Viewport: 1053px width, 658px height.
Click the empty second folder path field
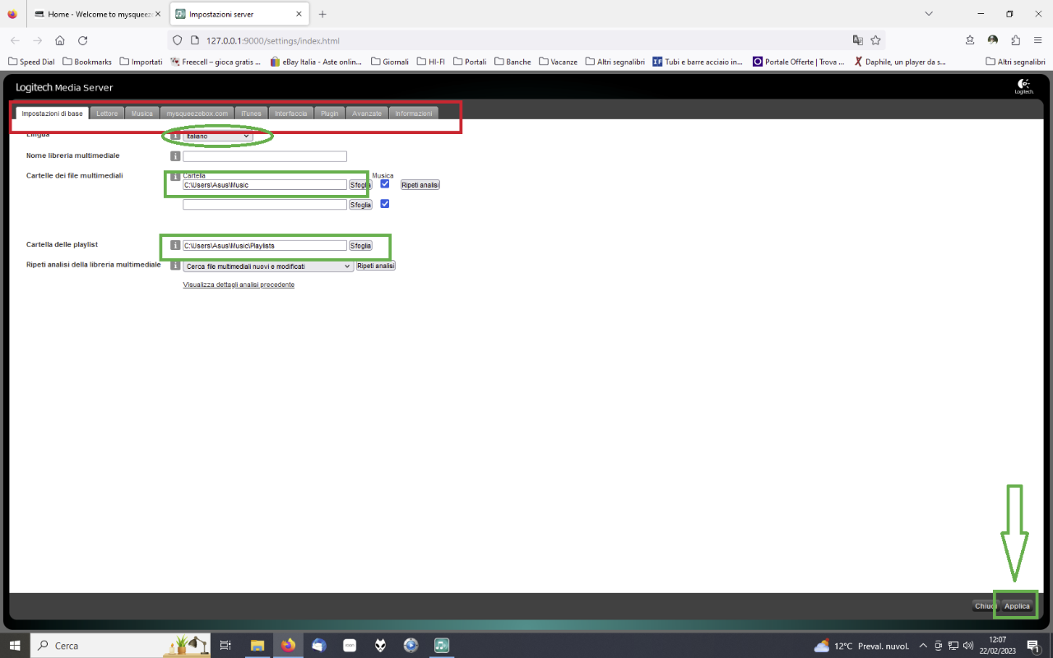tap(265, 205)
